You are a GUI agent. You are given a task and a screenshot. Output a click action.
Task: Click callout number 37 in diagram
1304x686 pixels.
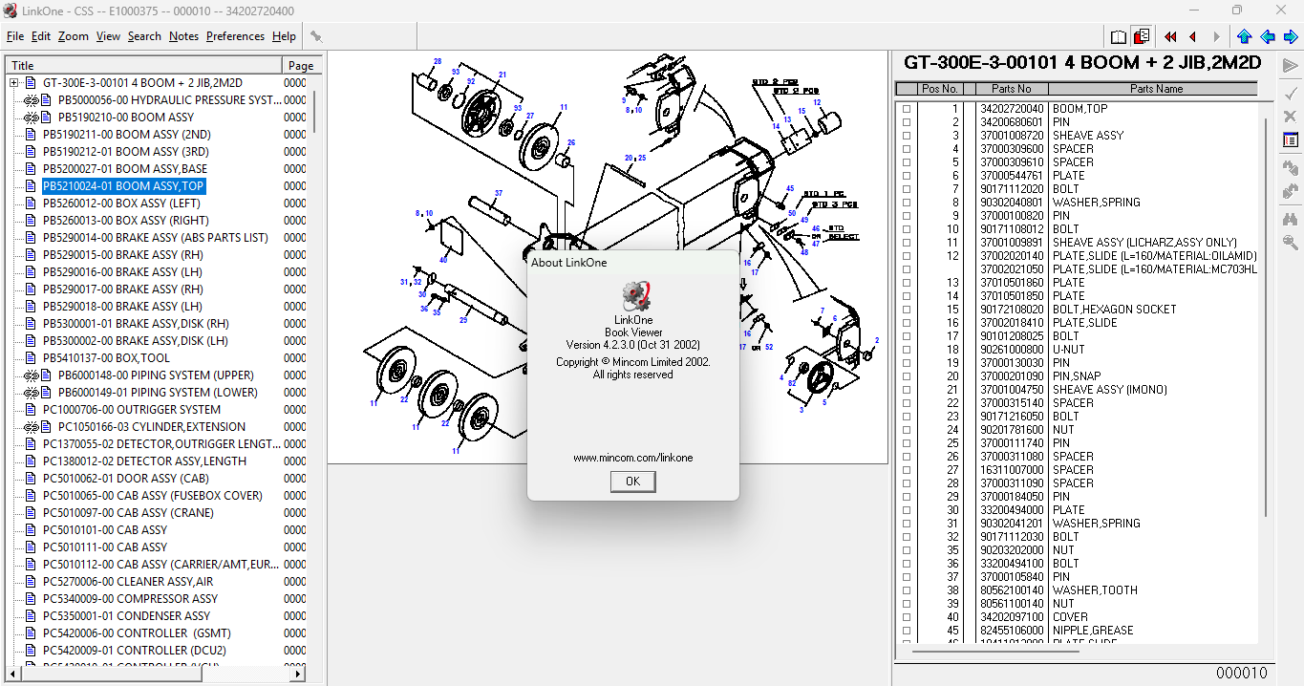498,193
